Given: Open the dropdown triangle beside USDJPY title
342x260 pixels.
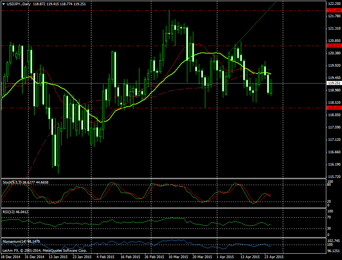Looking at the screenshot, I should click(3, 4).
